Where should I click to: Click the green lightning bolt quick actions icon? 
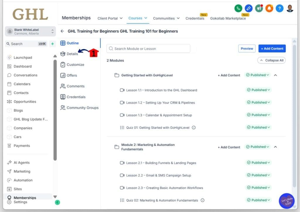(x=52, y=44)
